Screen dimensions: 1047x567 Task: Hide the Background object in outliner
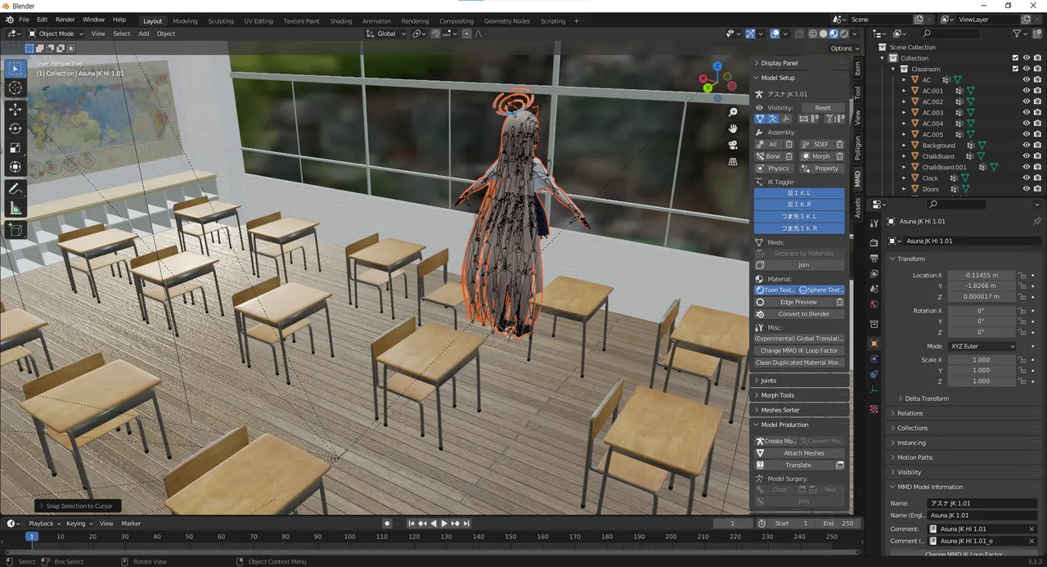click(x=1026, y=146)
